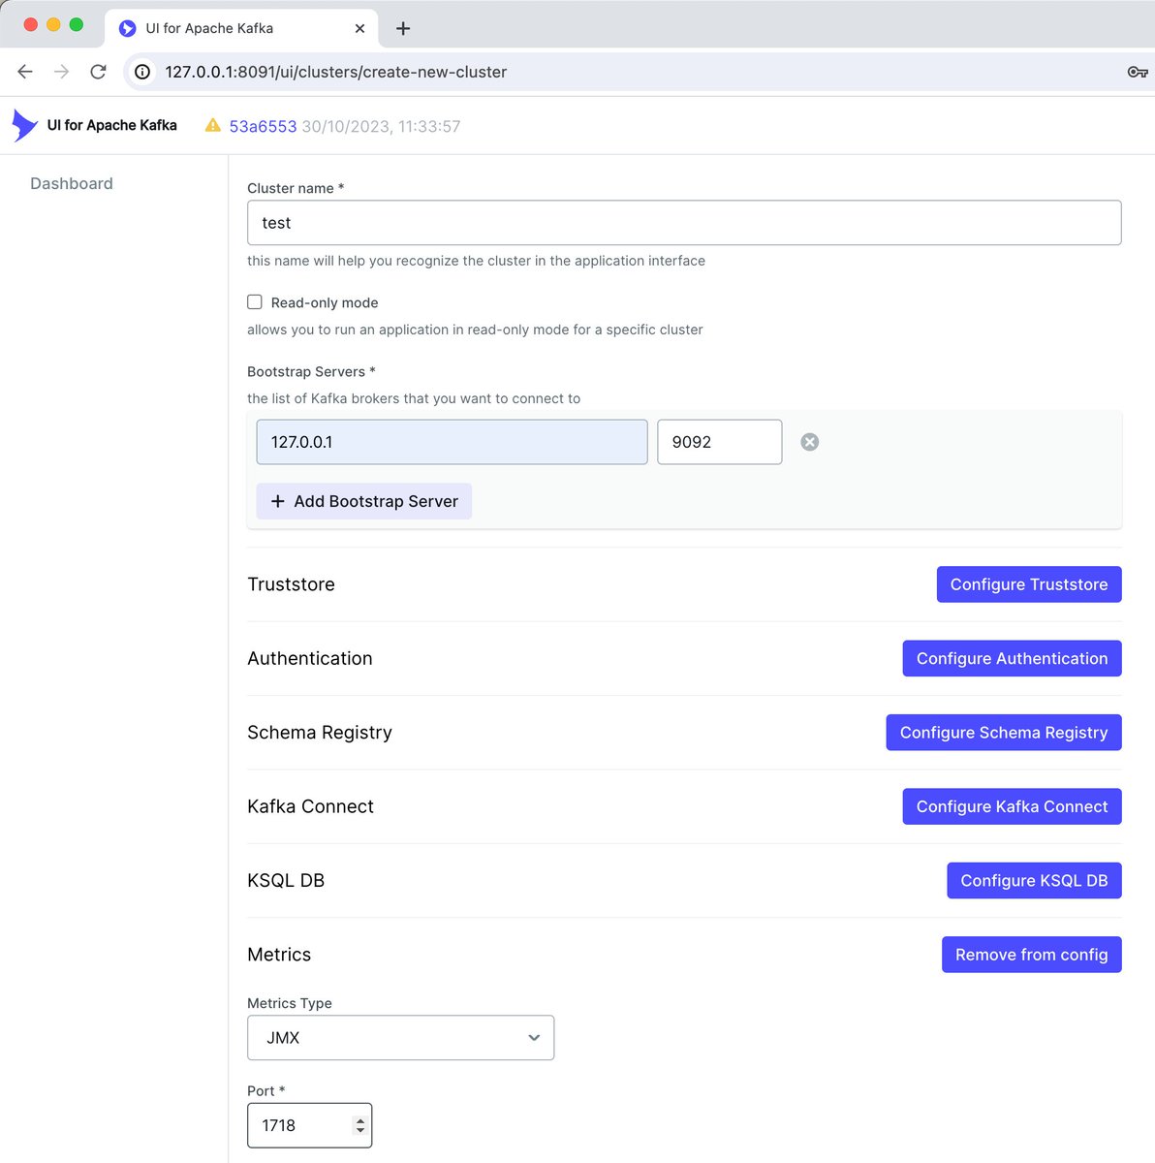The height and width of the screenshot is (1163, 1155).
Task: Click the Cluster name input field
Action: tap(683, 222)
